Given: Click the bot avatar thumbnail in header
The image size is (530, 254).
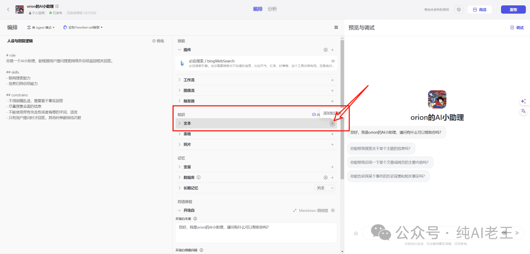Looking at the screenshot, I should [19, 9].
